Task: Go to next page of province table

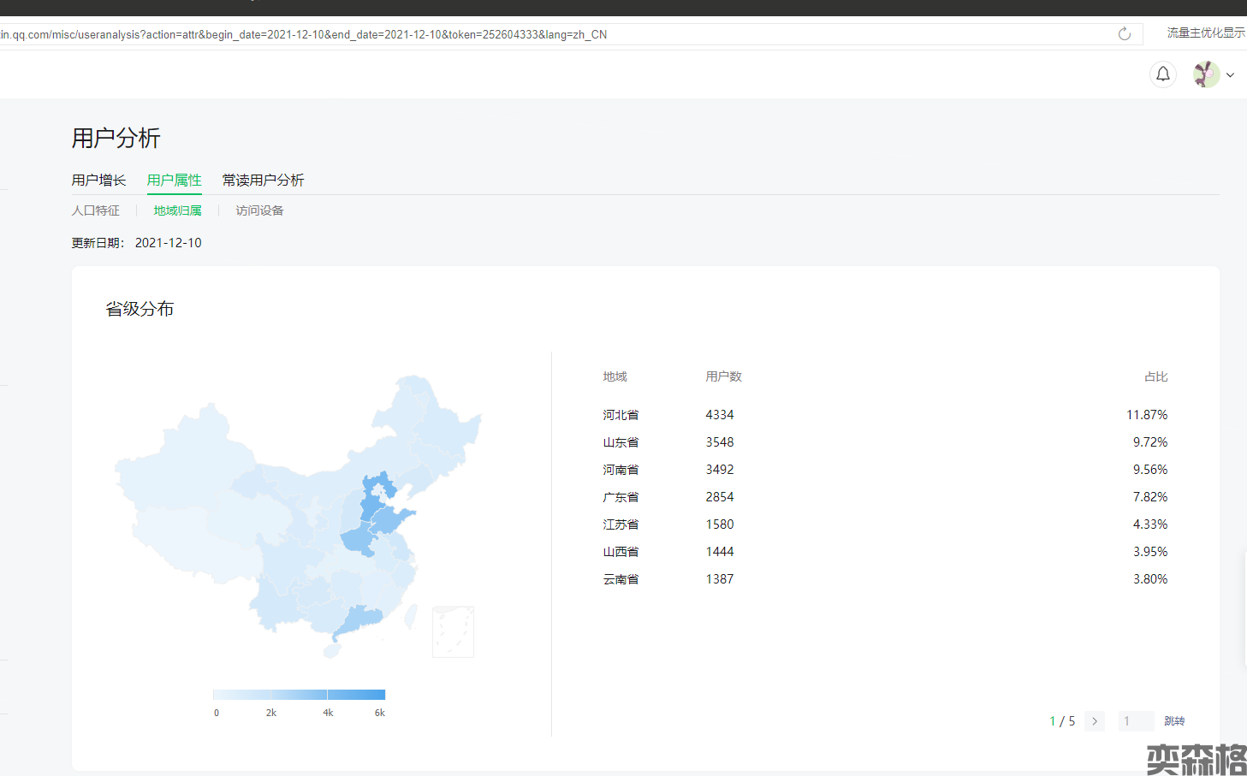Action: pos(1094,721)
